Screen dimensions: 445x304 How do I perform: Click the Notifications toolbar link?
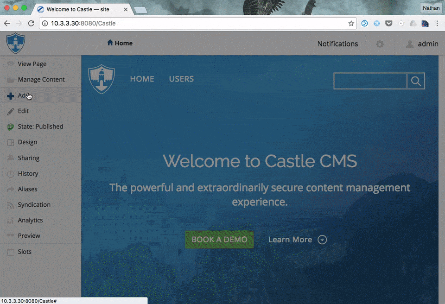point(337,44)
